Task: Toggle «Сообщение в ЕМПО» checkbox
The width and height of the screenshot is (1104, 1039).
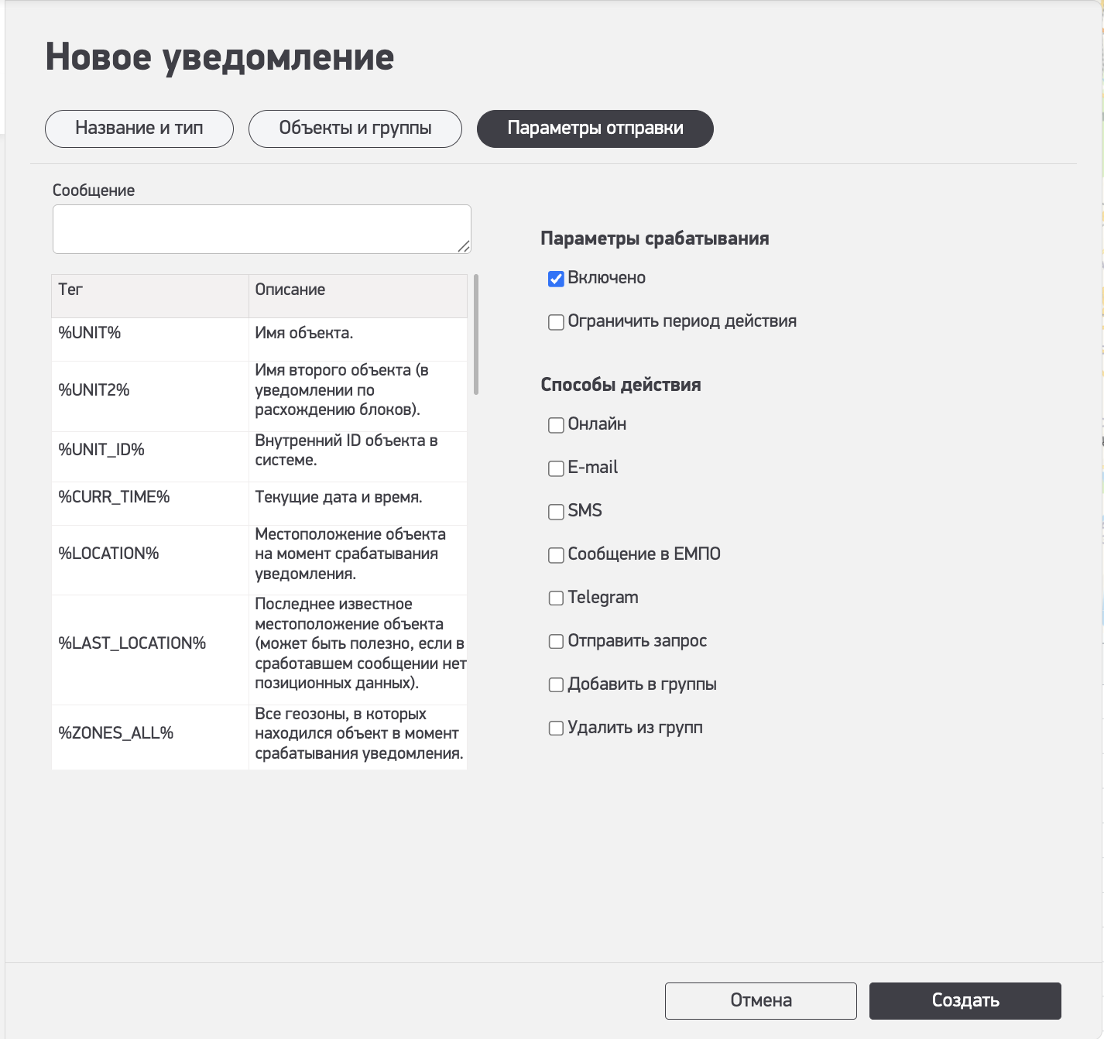Action: point(556,555)
